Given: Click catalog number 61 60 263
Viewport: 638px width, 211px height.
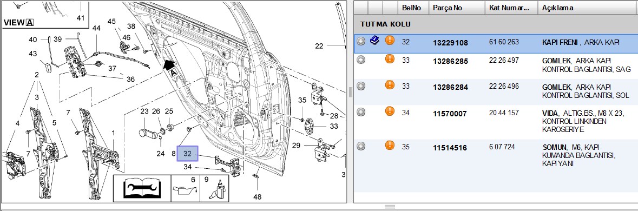Looking at the screenshot, I should 504,42.
